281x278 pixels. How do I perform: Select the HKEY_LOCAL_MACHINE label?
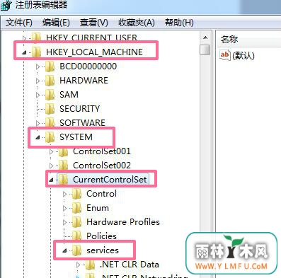click(94, 52)
